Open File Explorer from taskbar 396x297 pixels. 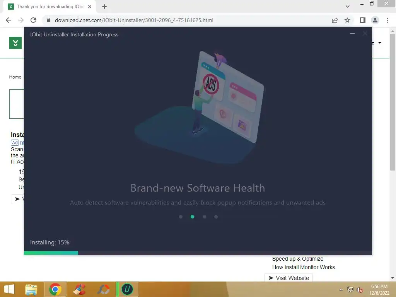pos(31,289)
